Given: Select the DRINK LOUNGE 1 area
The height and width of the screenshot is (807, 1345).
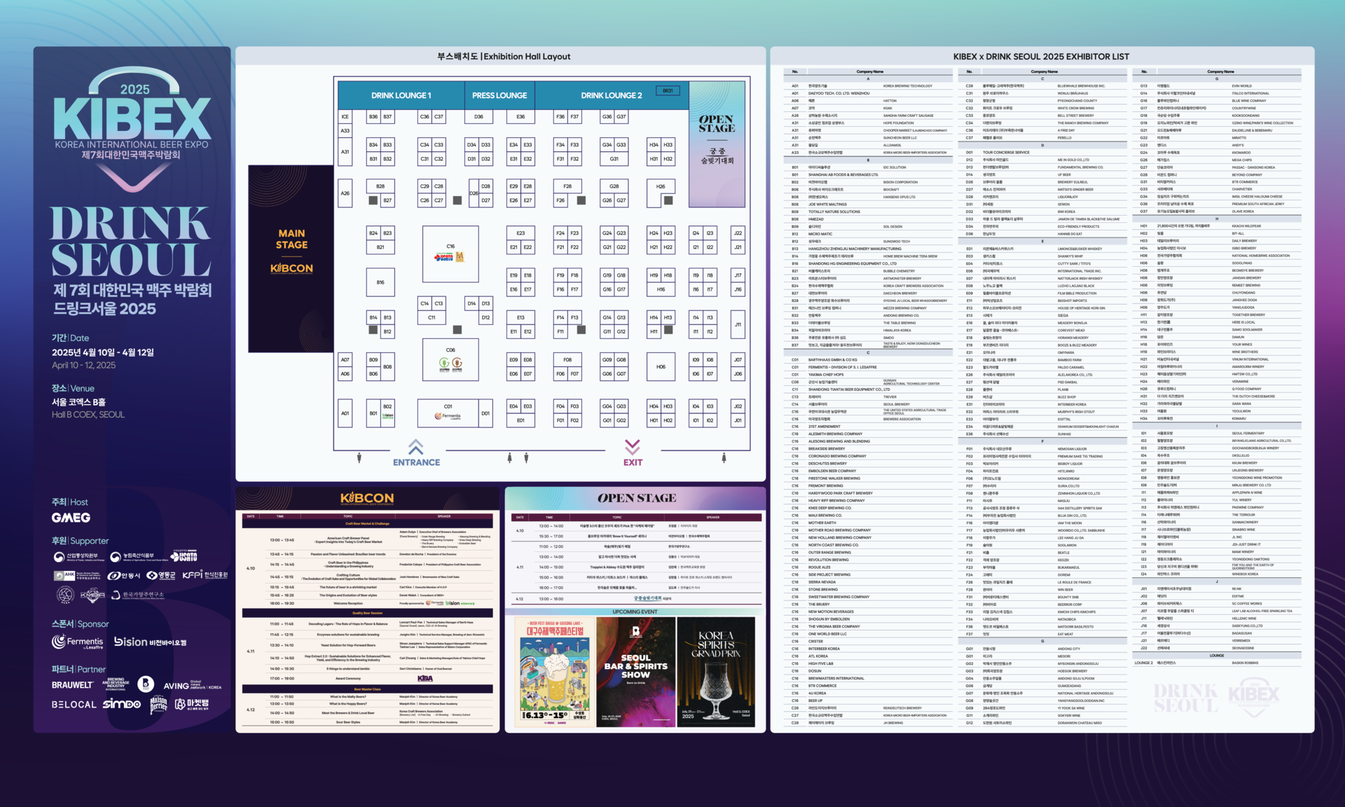Looking at the screenshot, I should tap(401, 95).
